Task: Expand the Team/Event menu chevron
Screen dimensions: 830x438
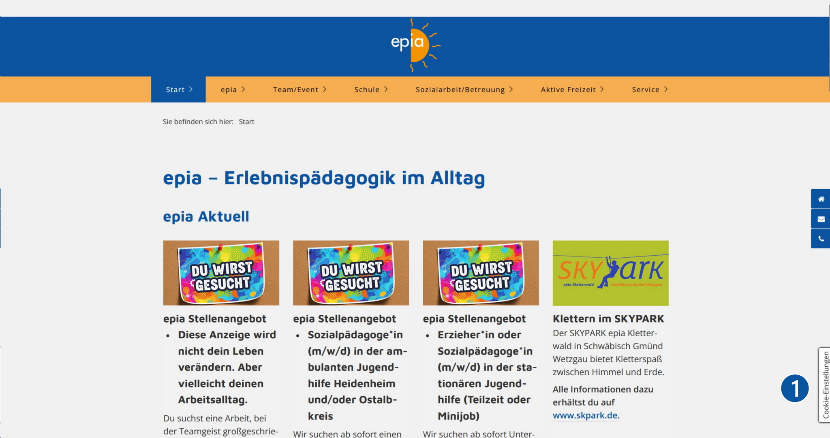Action: point(325,90)
